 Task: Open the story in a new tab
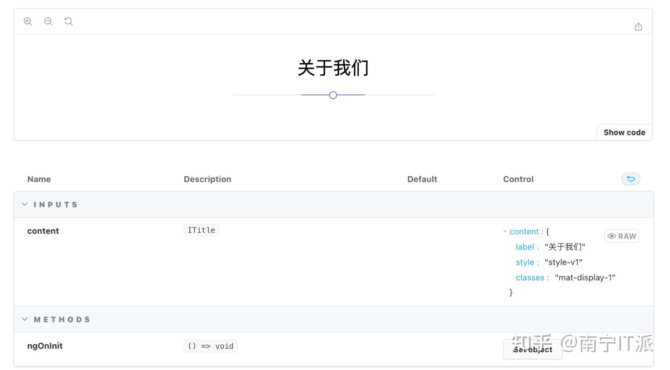coord(638,27)
